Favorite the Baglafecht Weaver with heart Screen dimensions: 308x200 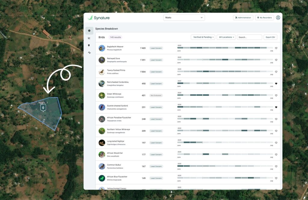coord(276,48)
